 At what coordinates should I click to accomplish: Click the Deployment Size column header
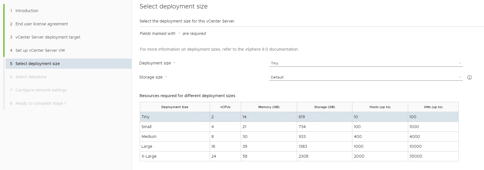coord(174,107)
